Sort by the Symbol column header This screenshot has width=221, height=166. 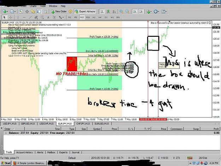click(x=94, y=129)
